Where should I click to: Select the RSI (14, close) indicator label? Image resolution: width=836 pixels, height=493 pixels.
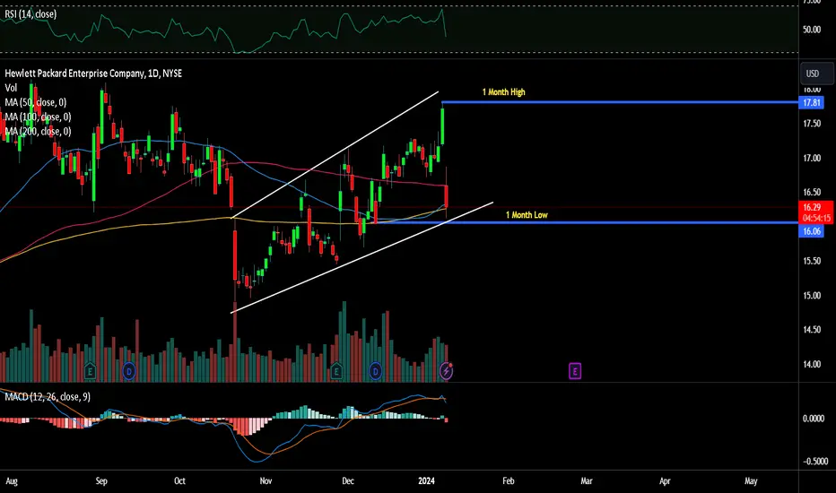[x=30, y=14]
